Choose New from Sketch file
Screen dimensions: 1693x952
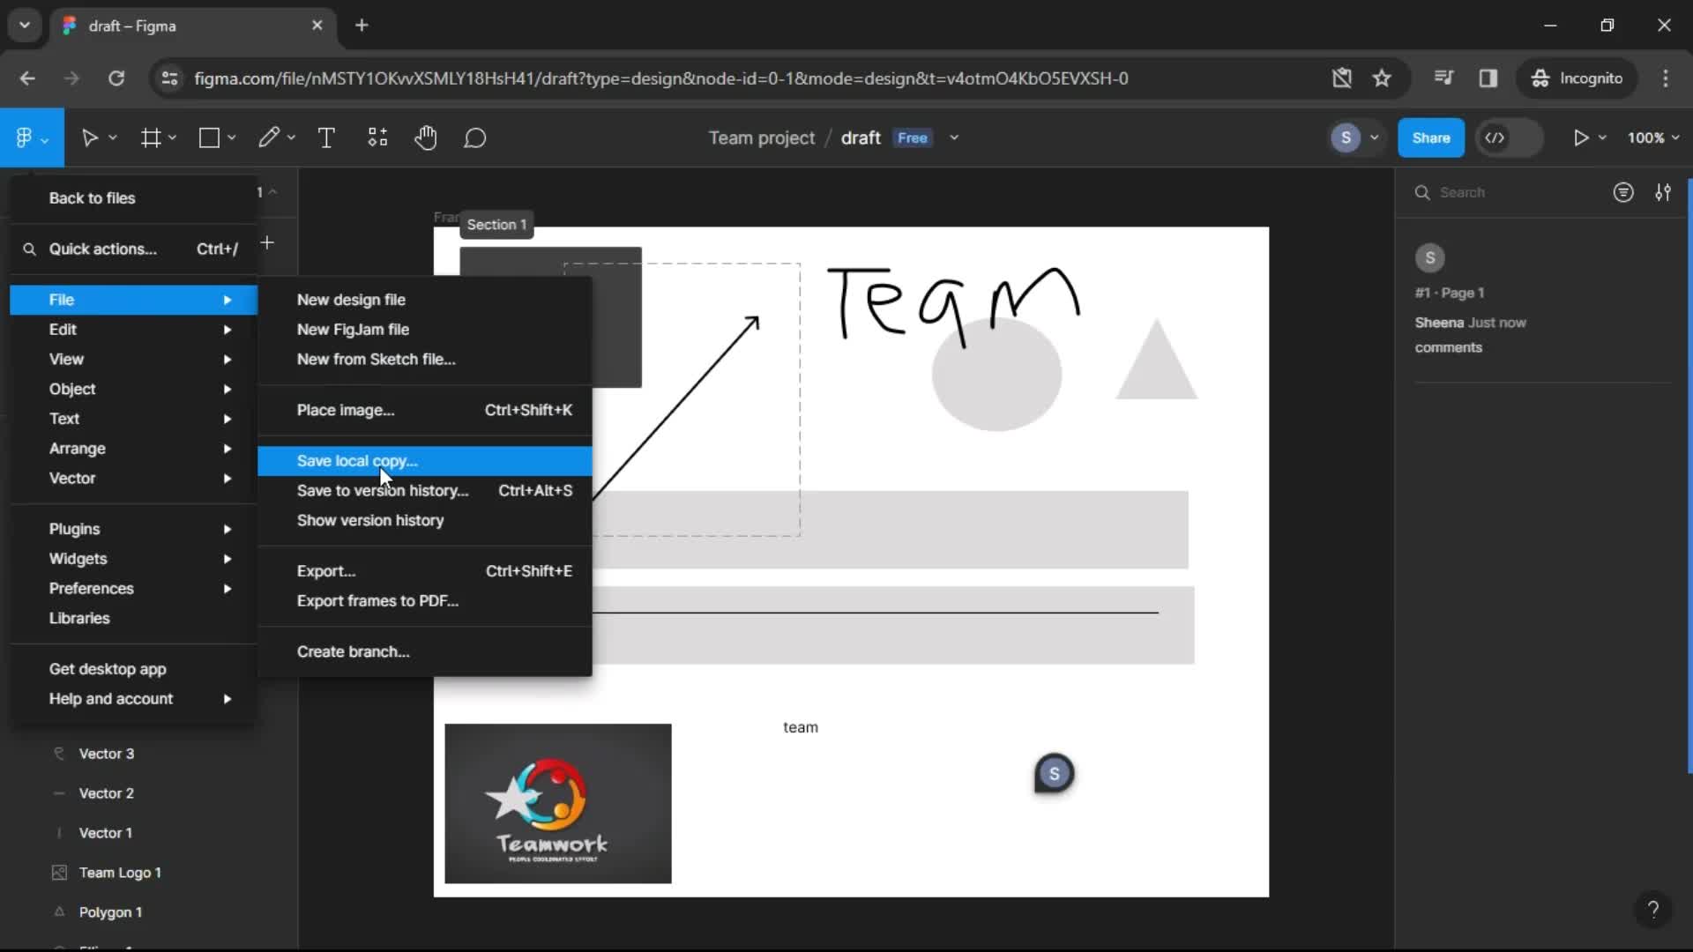tap(424, 359)
